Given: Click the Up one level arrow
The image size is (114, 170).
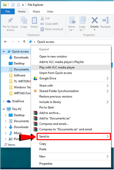Looking at the screenshot, I should [x=24, y=42].
